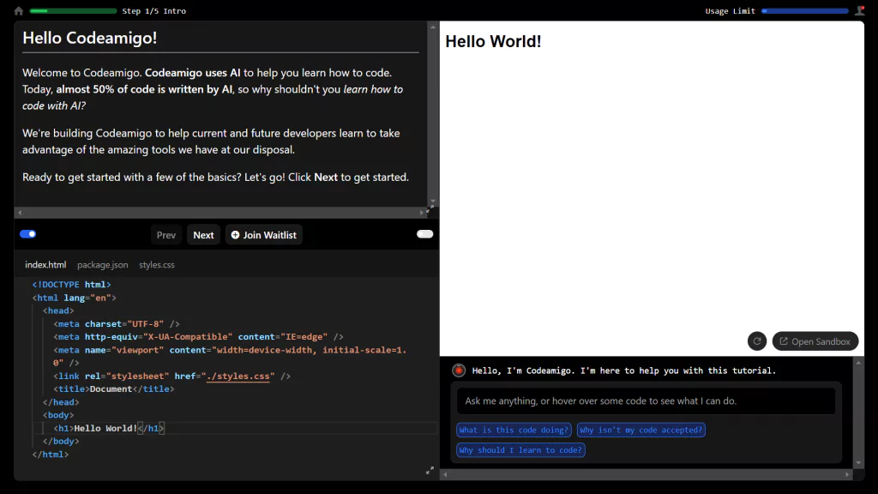Click the 'Usage Limit' label
The width and height of the screenshot is (878, 494).
[731, 11]
